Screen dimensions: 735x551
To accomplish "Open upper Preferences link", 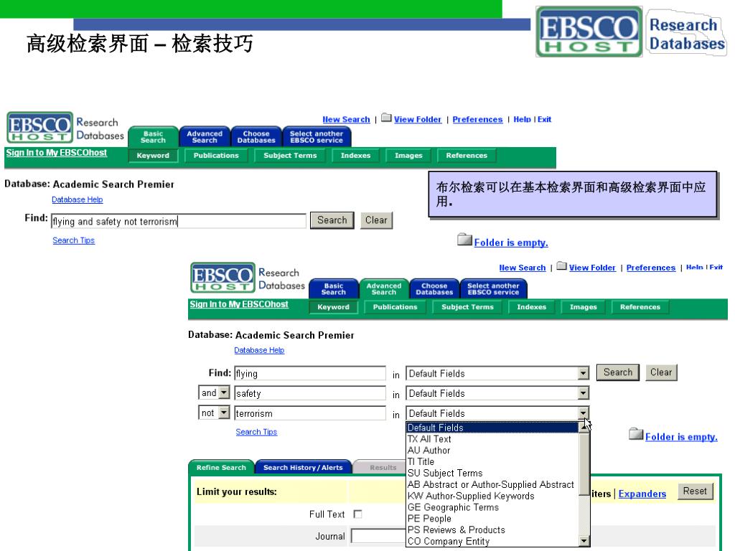I will 477,120.
